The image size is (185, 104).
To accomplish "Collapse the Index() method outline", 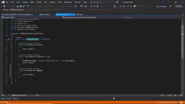I will click(11, 45).
